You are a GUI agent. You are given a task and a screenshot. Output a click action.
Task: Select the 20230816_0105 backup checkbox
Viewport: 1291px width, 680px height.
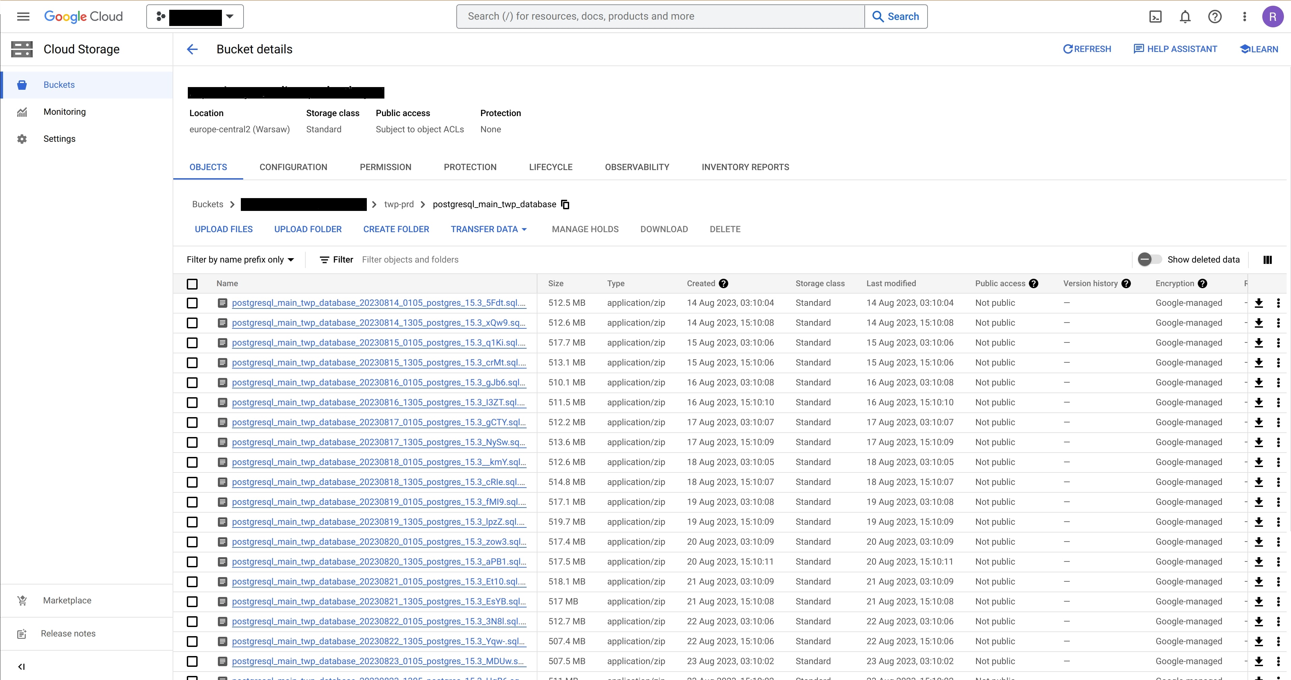(192, 383)
